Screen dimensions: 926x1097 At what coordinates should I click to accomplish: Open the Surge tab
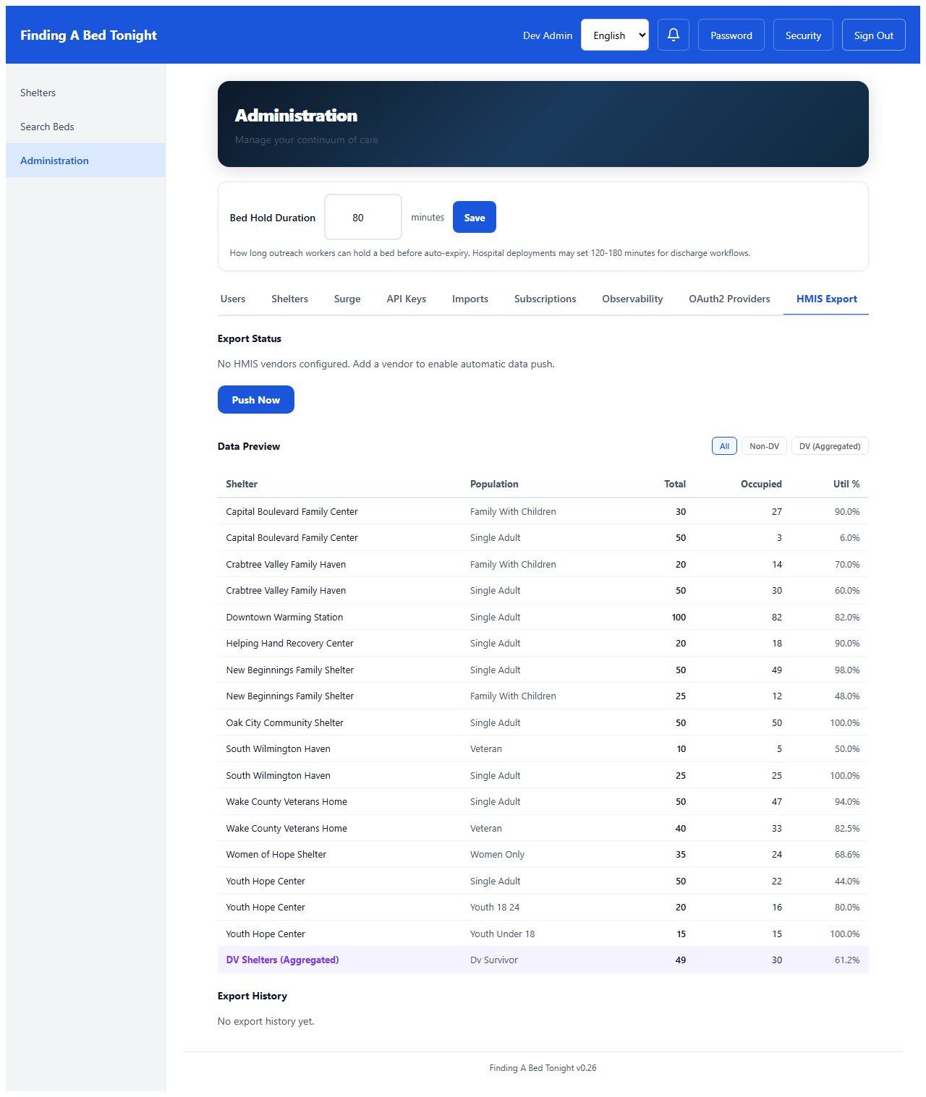347,299
